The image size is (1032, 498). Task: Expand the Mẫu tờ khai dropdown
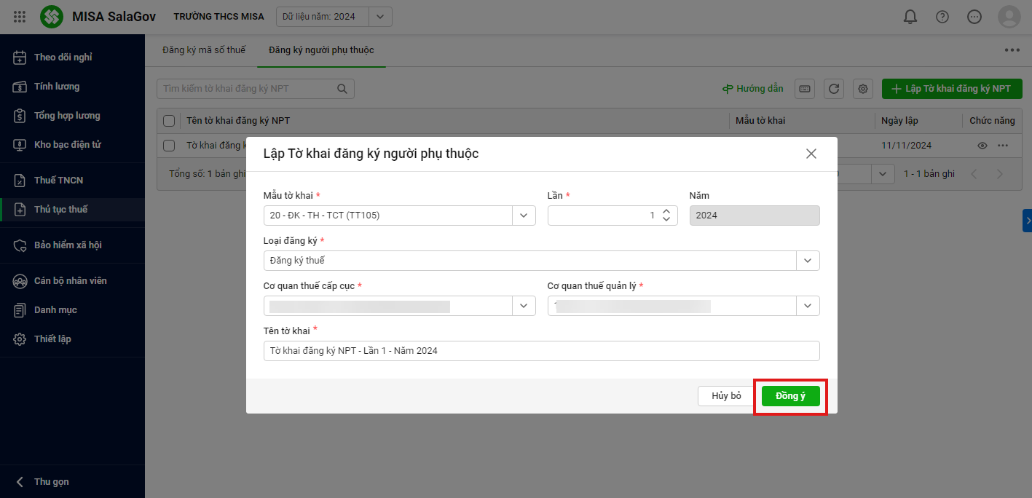[524, 216]
